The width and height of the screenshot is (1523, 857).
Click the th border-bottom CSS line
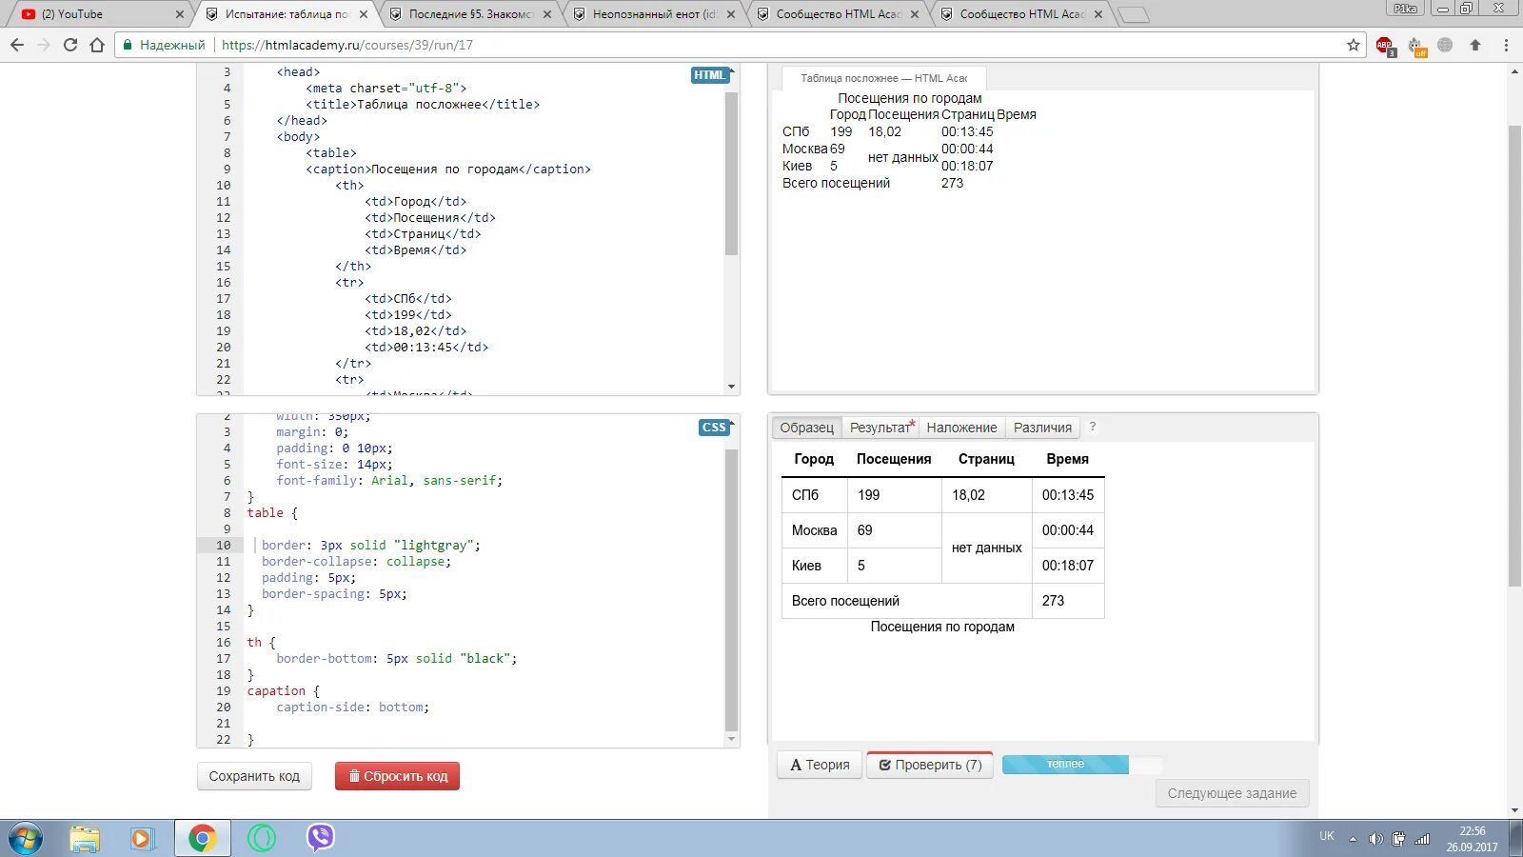pyautogui.click(x=396, y=659)
